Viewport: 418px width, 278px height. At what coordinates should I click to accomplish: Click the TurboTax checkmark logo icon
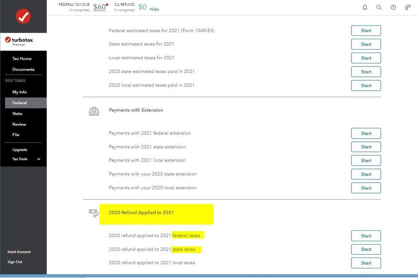(x=23, y=16)
